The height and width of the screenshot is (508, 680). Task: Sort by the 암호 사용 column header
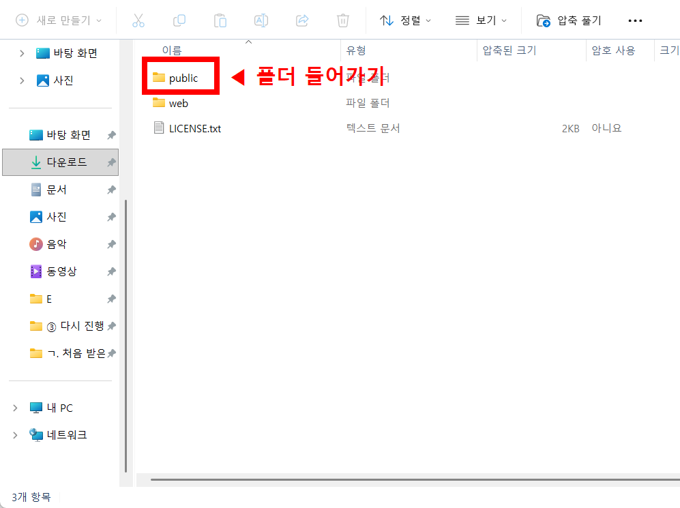613,50
